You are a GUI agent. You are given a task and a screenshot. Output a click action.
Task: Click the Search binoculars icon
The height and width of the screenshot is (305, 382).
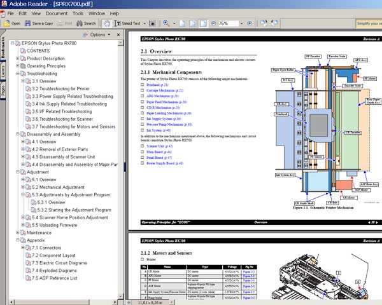(x=80, y=24)
